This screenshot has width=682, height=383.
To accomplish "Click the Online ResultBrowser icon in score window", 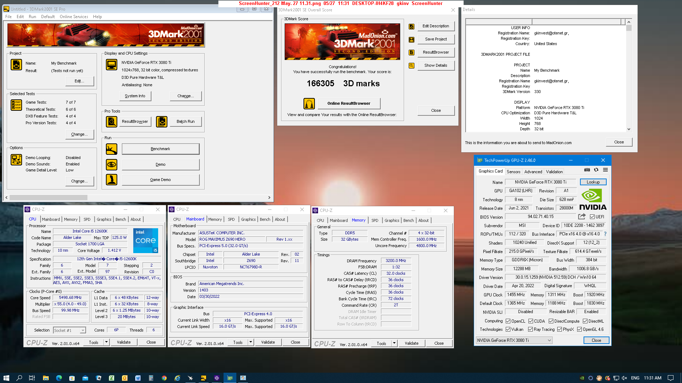I will (x=309, y=104).
